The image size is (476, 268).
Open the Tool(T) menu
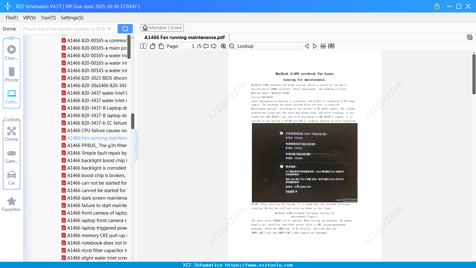coord(48,18)
